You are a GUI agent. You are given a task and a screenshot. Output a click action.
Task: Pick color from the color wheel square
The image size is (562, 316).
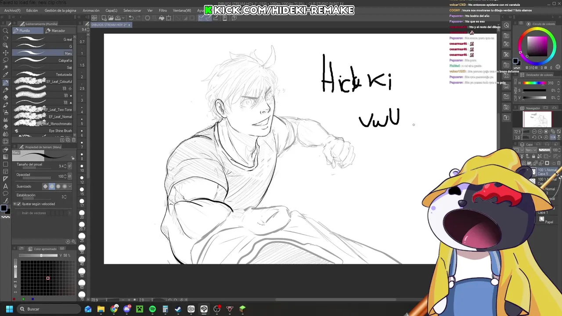(x=537, y=45)
